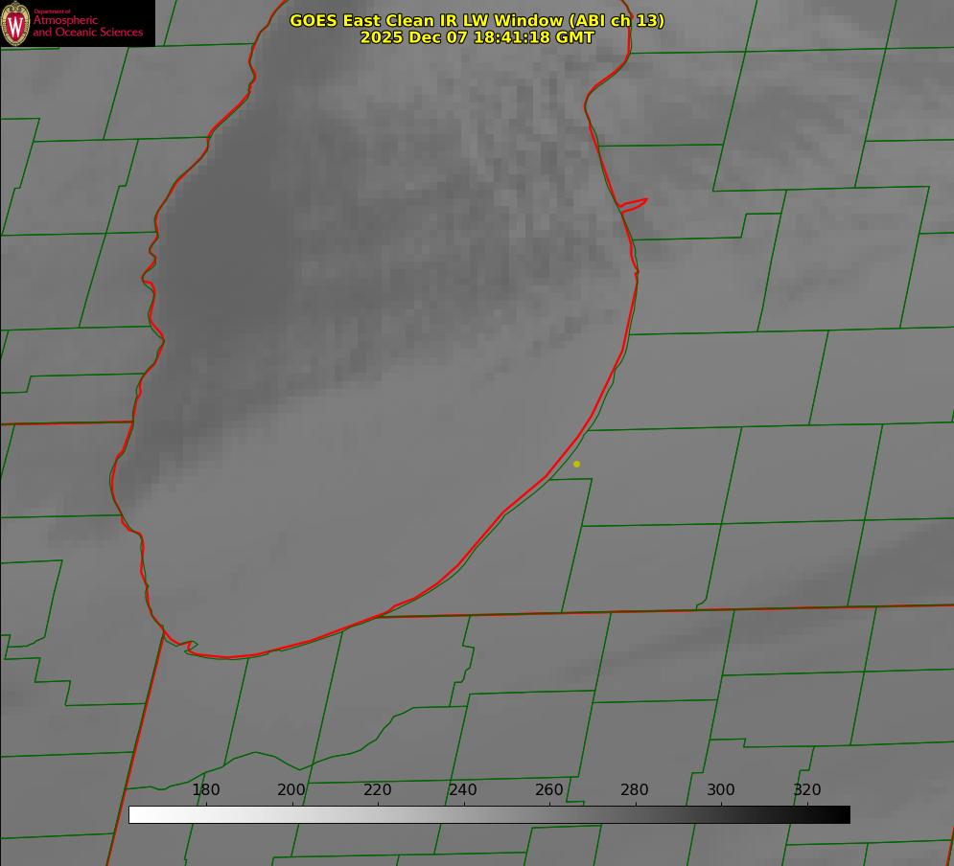
Task: Click the 260 label on the colorbar
Action: [549, 790]
